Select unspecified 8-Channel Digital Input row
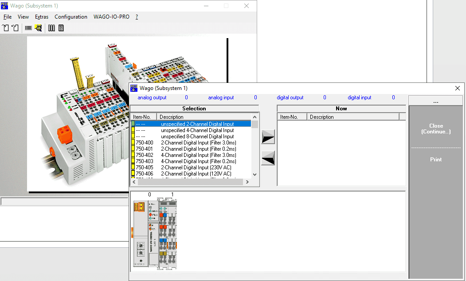The width and height of the screenshot is (466, 281). coord(197,137)
